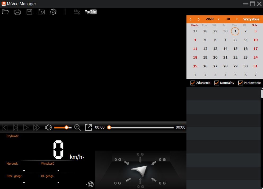The image size is (263, 189).
Task: Select October 29 in calendar
Action: 235,66
